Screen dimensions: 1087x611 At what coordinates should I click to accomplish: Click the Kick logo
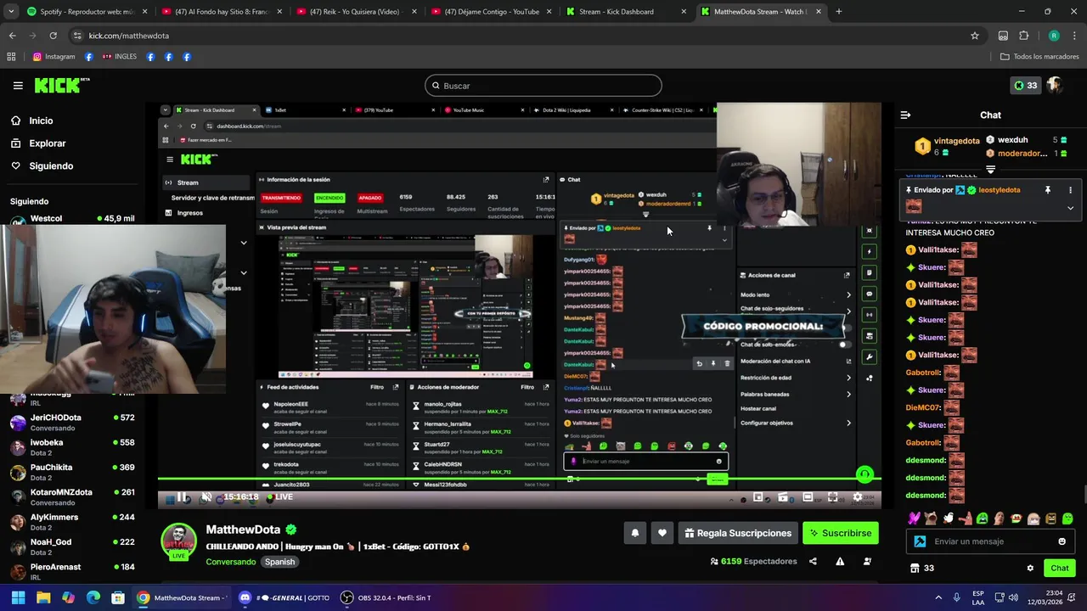[x=61, y=86]
